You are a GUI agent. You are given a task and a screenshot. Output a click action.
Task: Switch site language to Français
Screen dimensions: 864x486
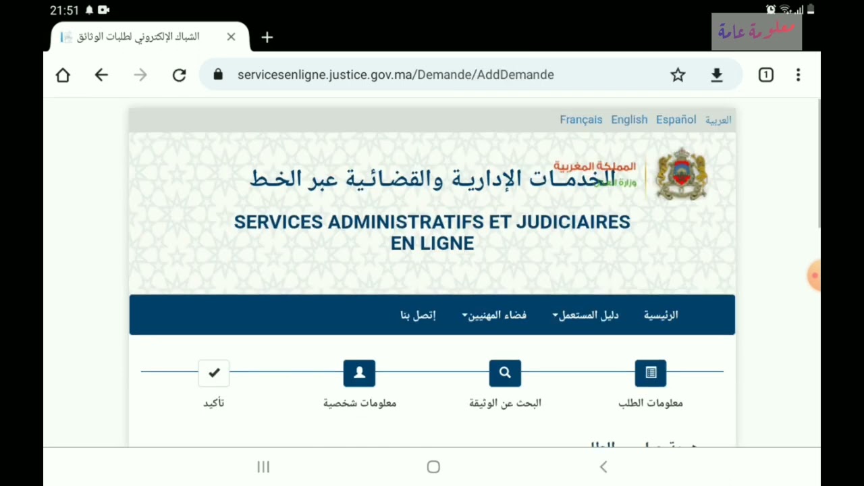pyautogui.click(x=580, y=119)
